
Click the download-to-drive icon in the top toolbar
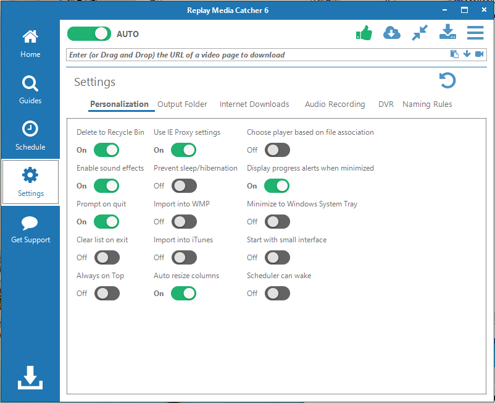[x=447, y=33]
